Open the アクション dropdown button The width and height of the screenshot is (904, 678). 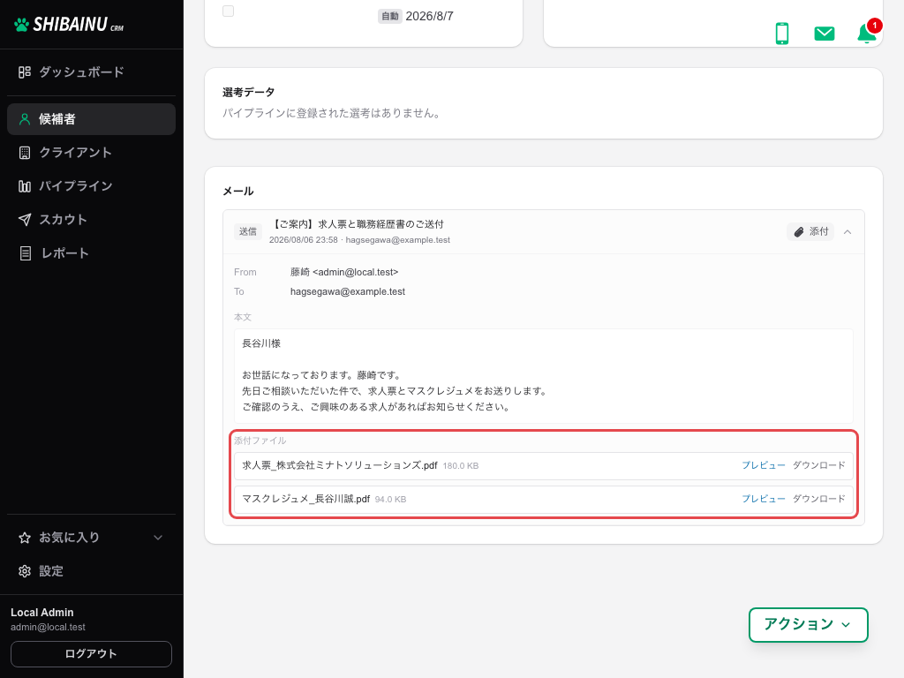809,624
